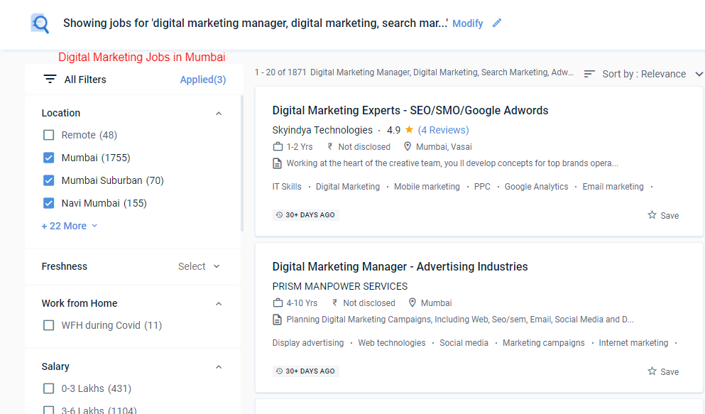Open the Digital Marketing Experts job posting
The image size is (705, 414).
pyautogui.click(x=410, y=110)
